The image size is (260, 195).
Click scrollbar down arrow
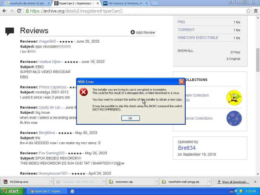[258, 174]
